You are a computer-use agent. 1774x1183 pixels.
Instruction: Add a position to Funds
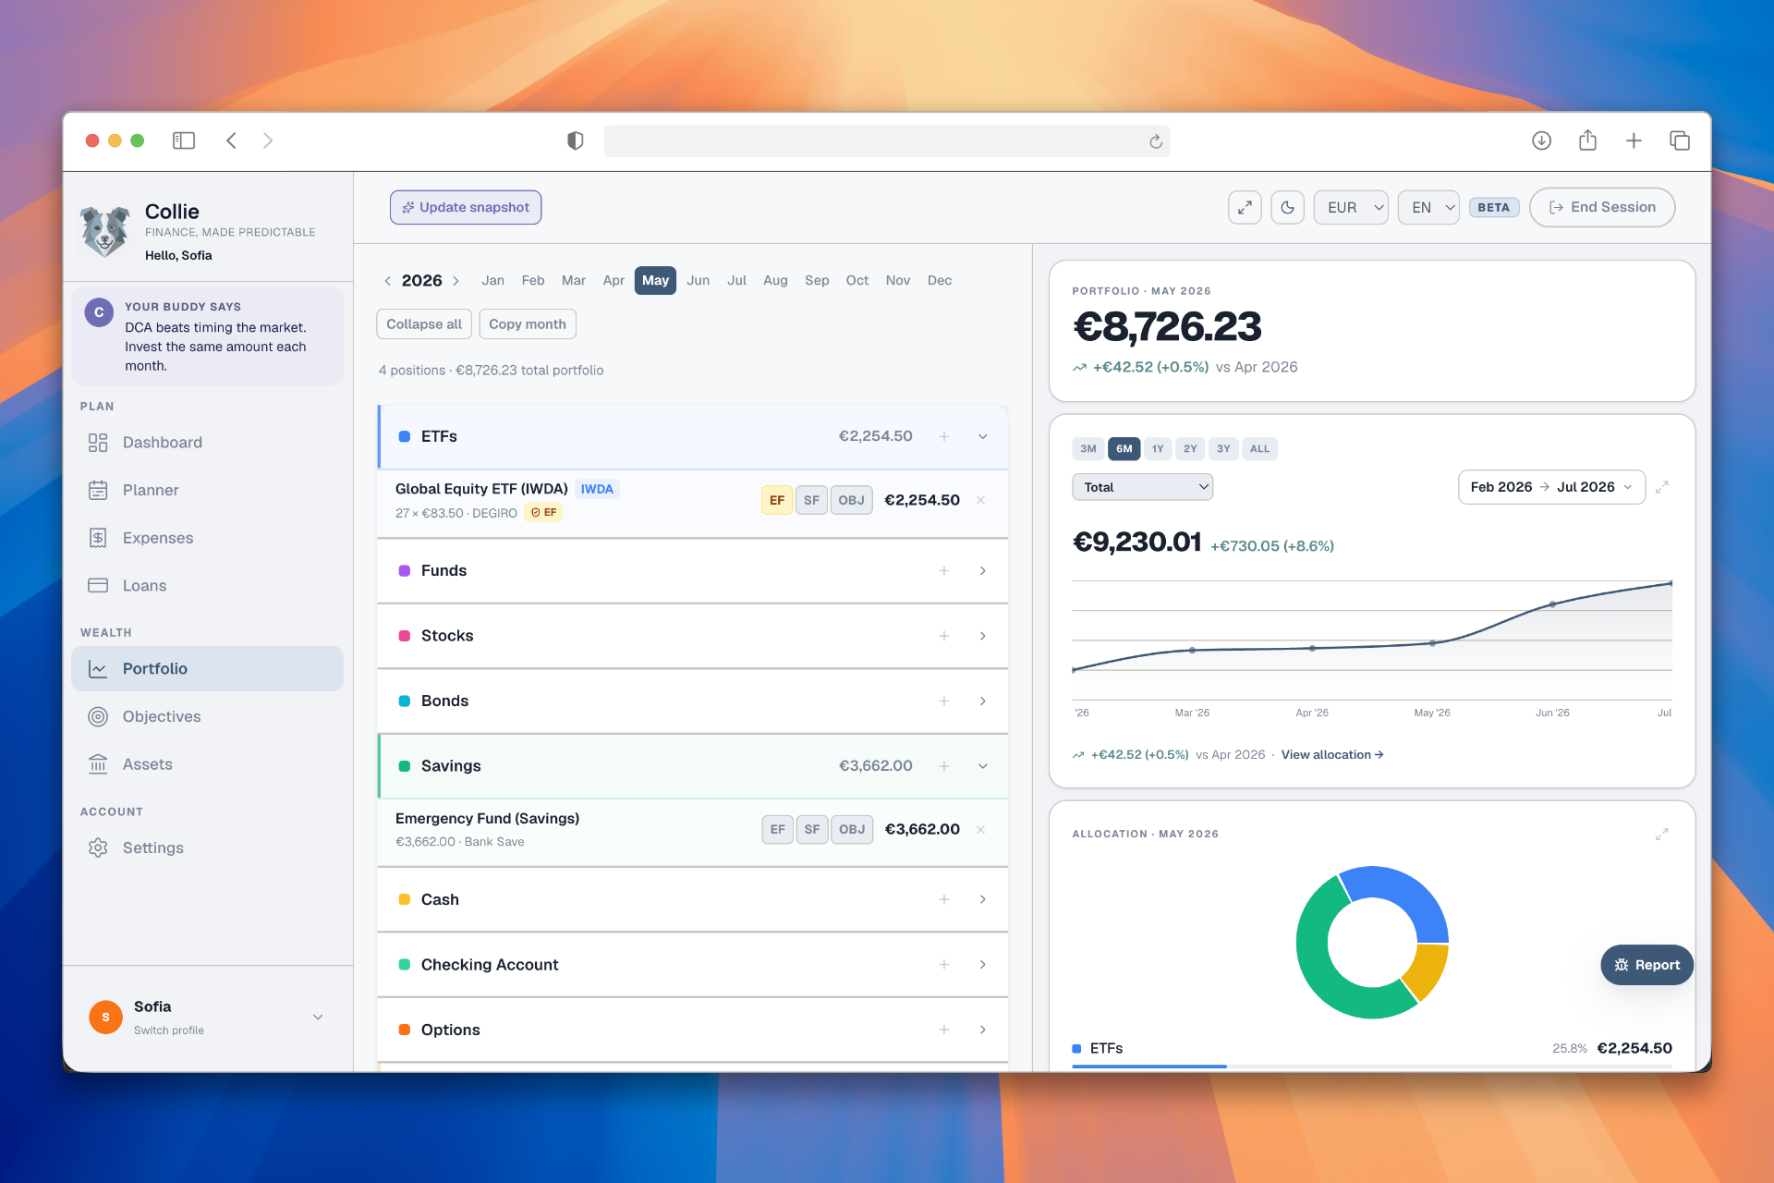pos(944,571)
